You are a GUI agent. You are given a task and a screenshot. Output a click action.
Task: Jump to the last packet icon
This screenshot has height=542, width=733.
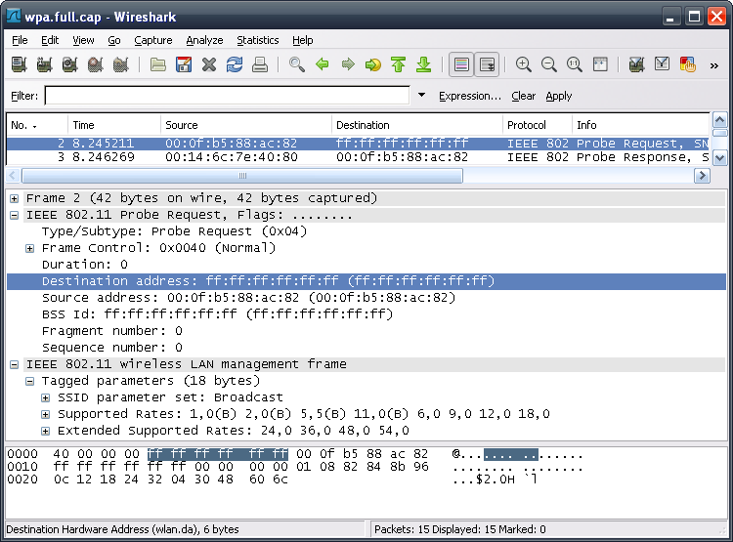(424, 64)
